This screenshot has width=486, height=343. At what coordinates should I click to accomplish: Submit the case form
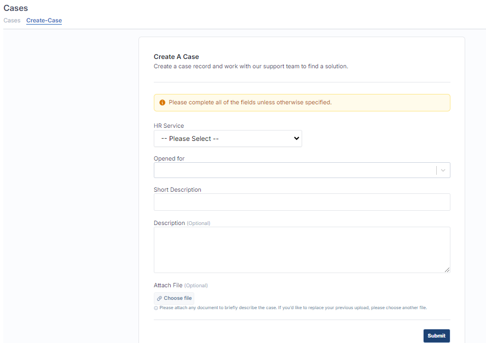pyautogui.click(x=436, y=335)
